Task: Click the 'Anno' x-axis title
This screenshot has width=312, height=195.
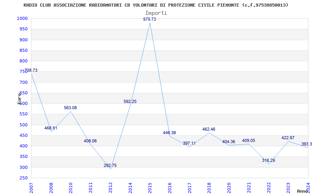Action: point(303,191)
